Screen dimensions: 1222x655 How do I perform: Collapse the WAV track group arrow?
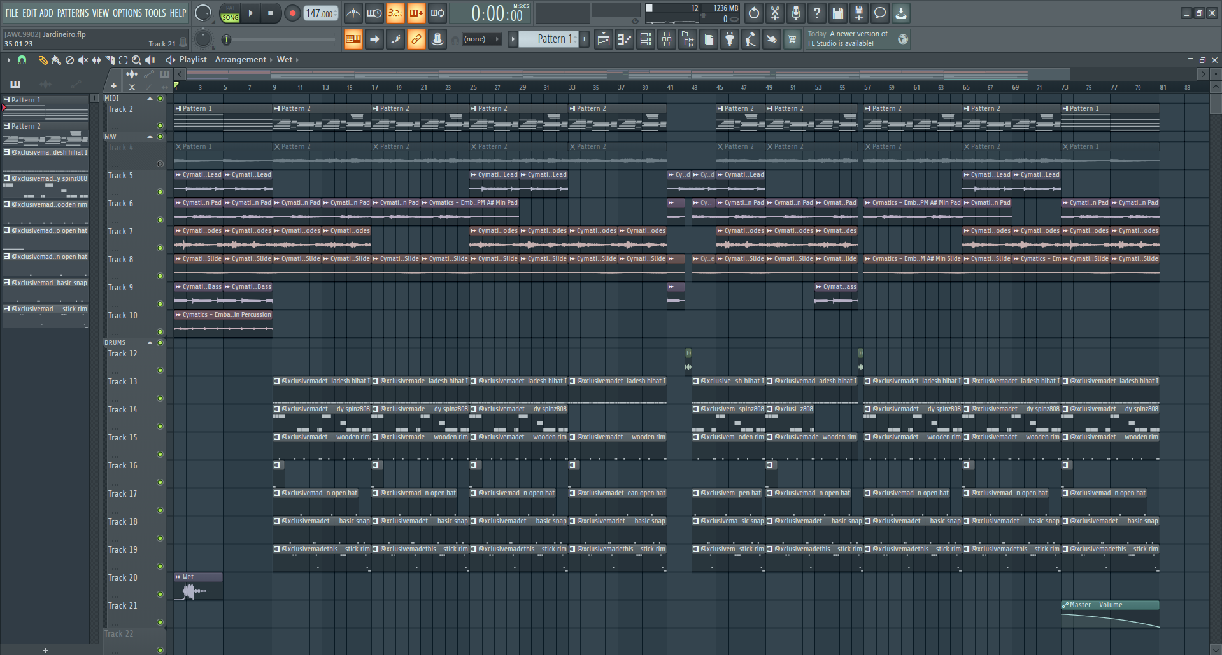point(150,137)
